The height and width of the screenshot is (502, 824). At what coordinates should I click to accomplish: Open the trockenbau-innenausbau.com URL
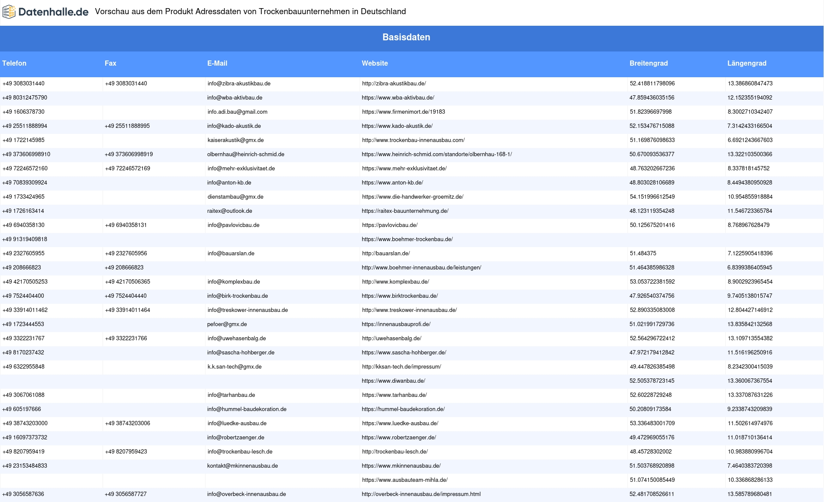pyautogui.click(x=413, y=140)
